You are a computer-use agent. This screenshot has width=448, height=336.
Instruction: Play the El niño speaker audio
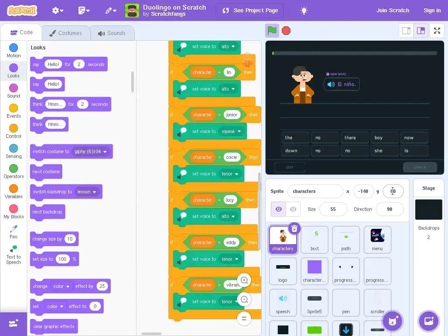click(x=331, y=84)
